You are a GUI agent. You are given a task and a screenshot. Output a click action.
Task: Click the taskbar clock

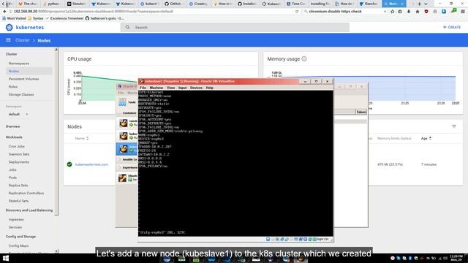click(456, 258)
